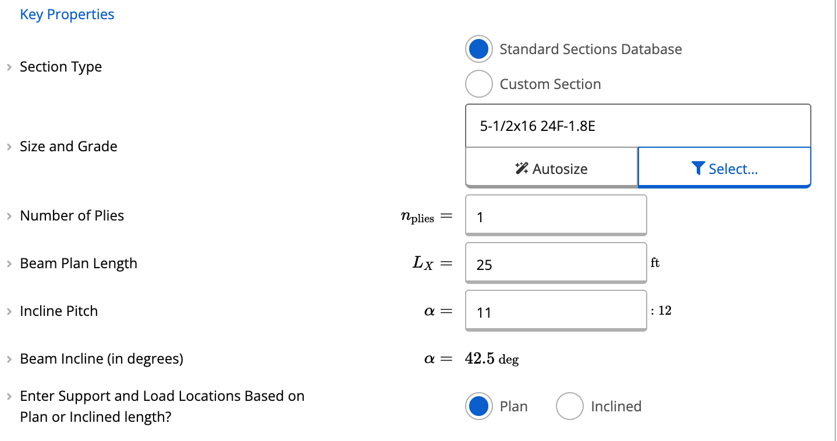Select Standard Sections Database radio option
The image size is (837, 441).
point(478,49)
